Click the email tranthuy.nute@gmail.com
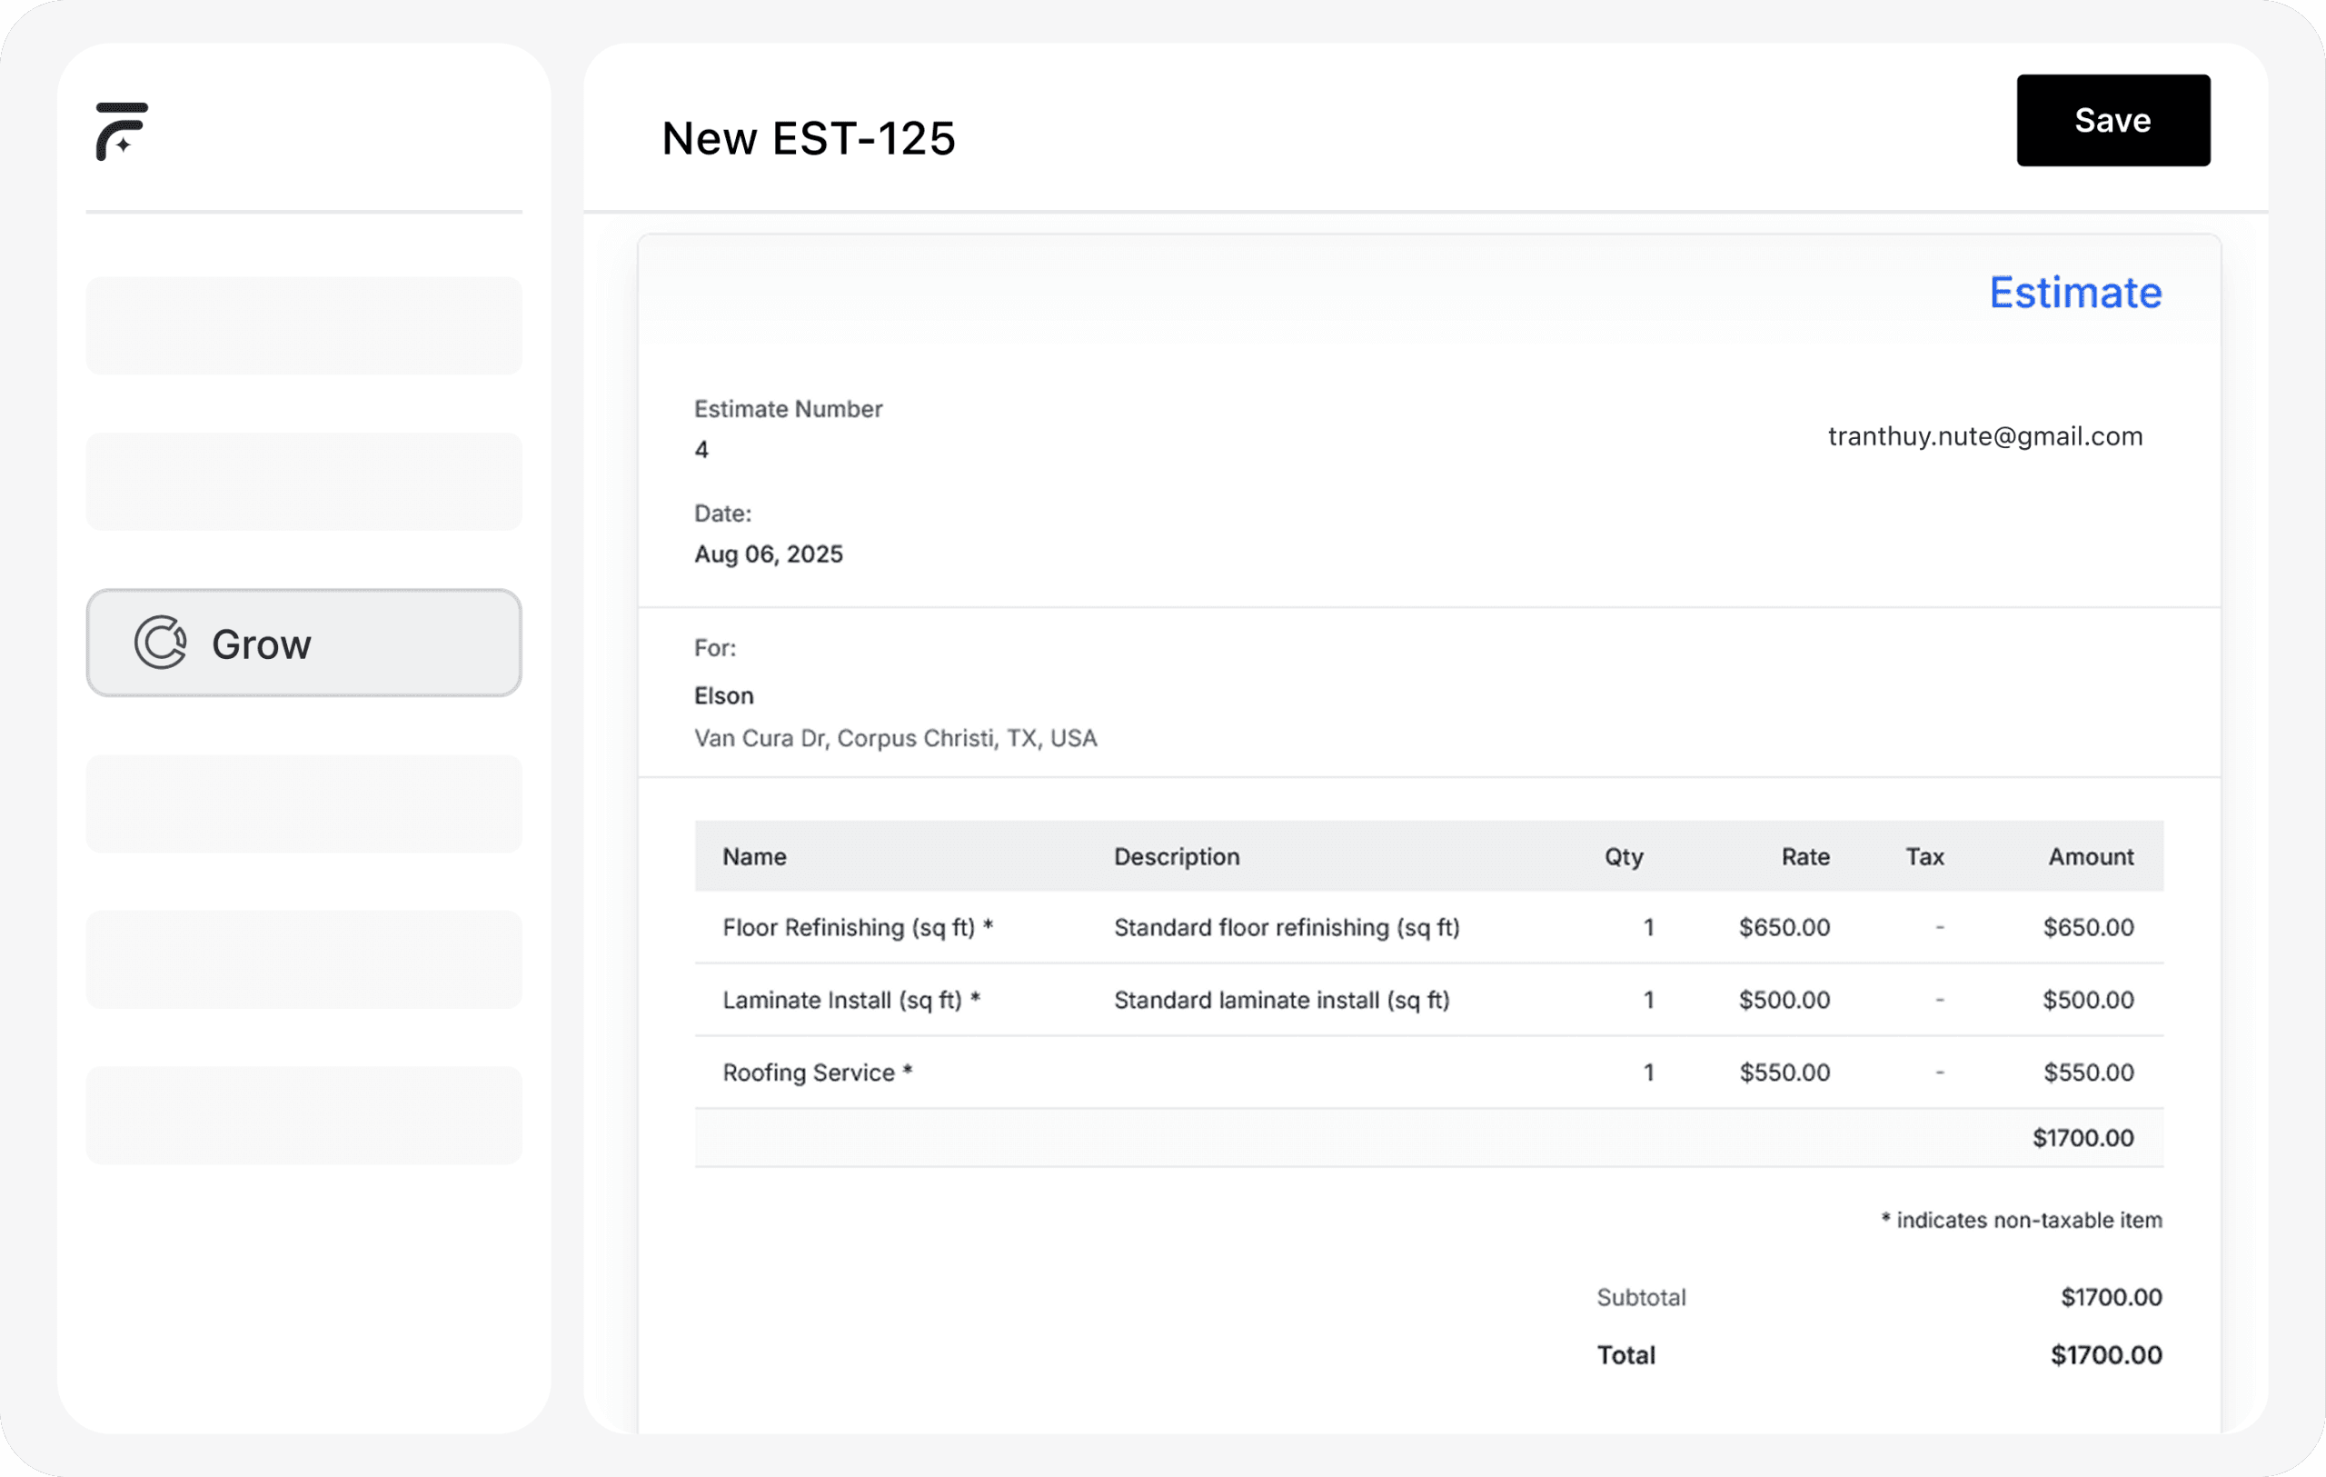2326x1477 pixels. [x=1984, y=436]
